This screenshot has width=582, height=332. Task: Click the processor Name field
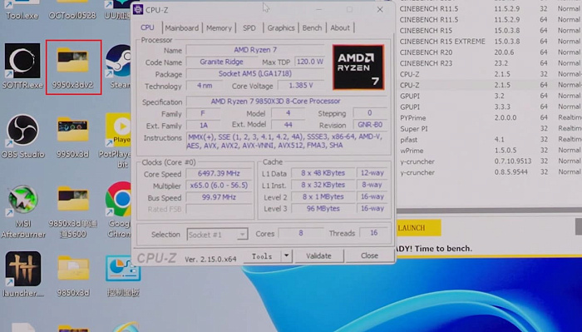255,50
